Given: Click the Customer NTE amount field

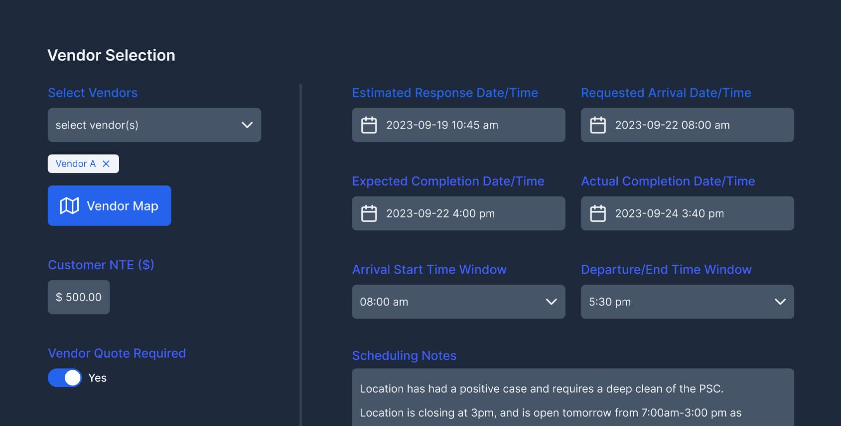Looking at the screenshot, I should 79,297.
